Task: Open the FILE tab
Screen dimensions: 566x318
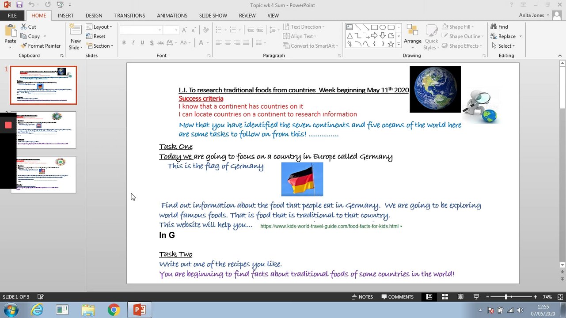Action: (12, 15)
